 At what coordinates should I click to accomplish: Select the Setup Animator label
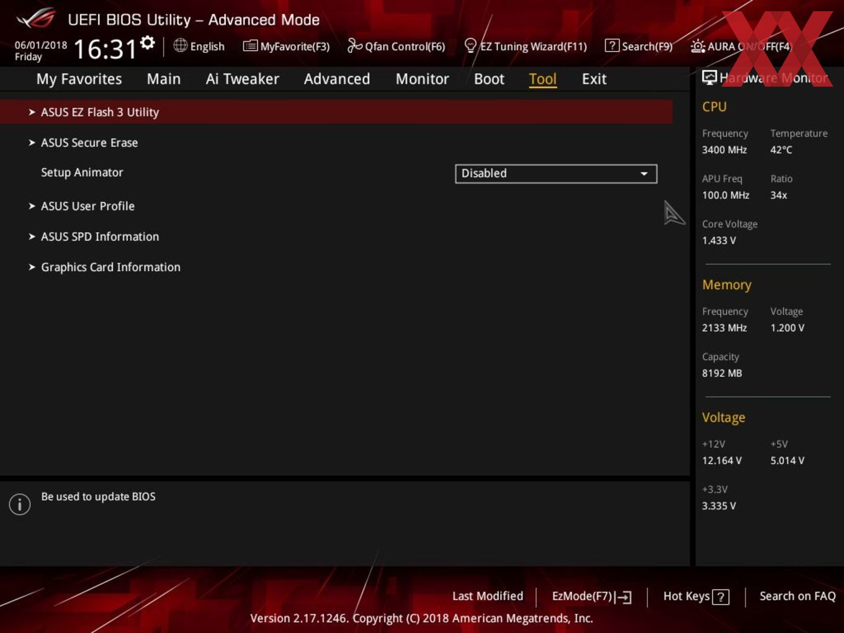coord(82,172)
